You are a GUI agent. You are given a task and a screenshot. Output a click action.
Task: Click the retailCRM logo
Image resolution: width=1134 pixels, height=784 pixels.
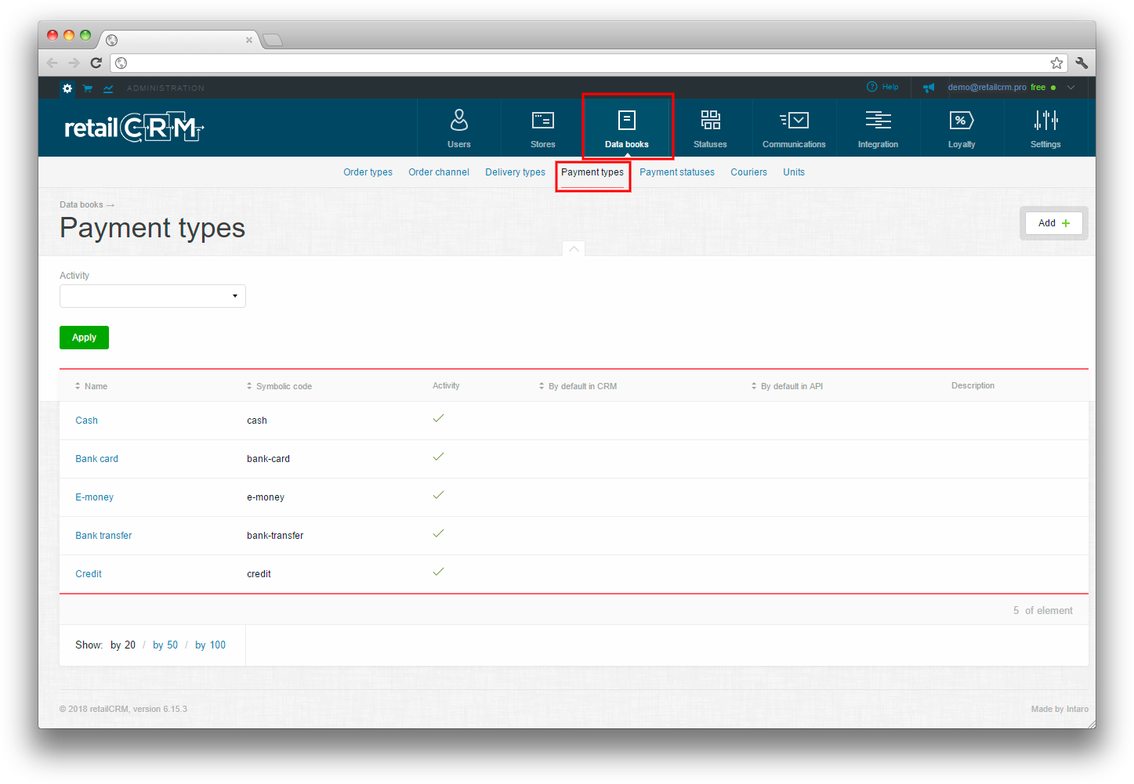pyautogui.click(x=134, y=128)
